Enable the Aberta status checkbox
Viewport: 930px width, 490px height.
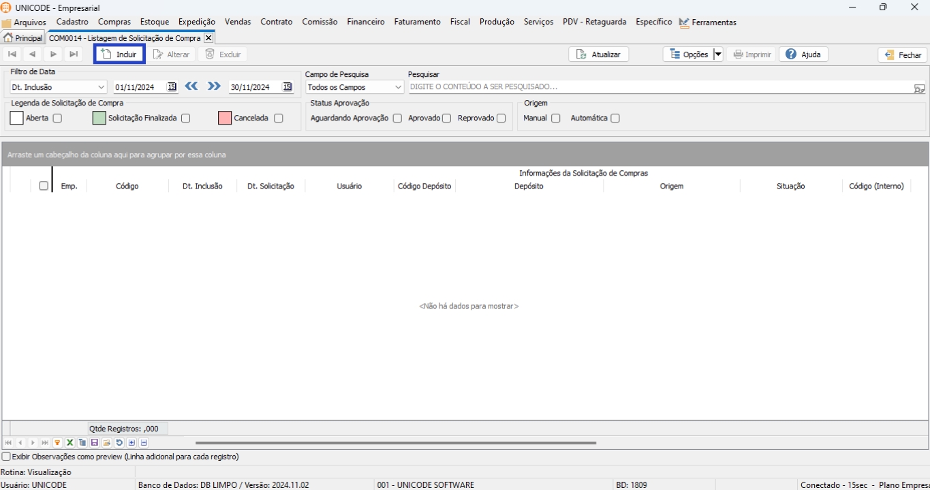[x=57, y=118]
